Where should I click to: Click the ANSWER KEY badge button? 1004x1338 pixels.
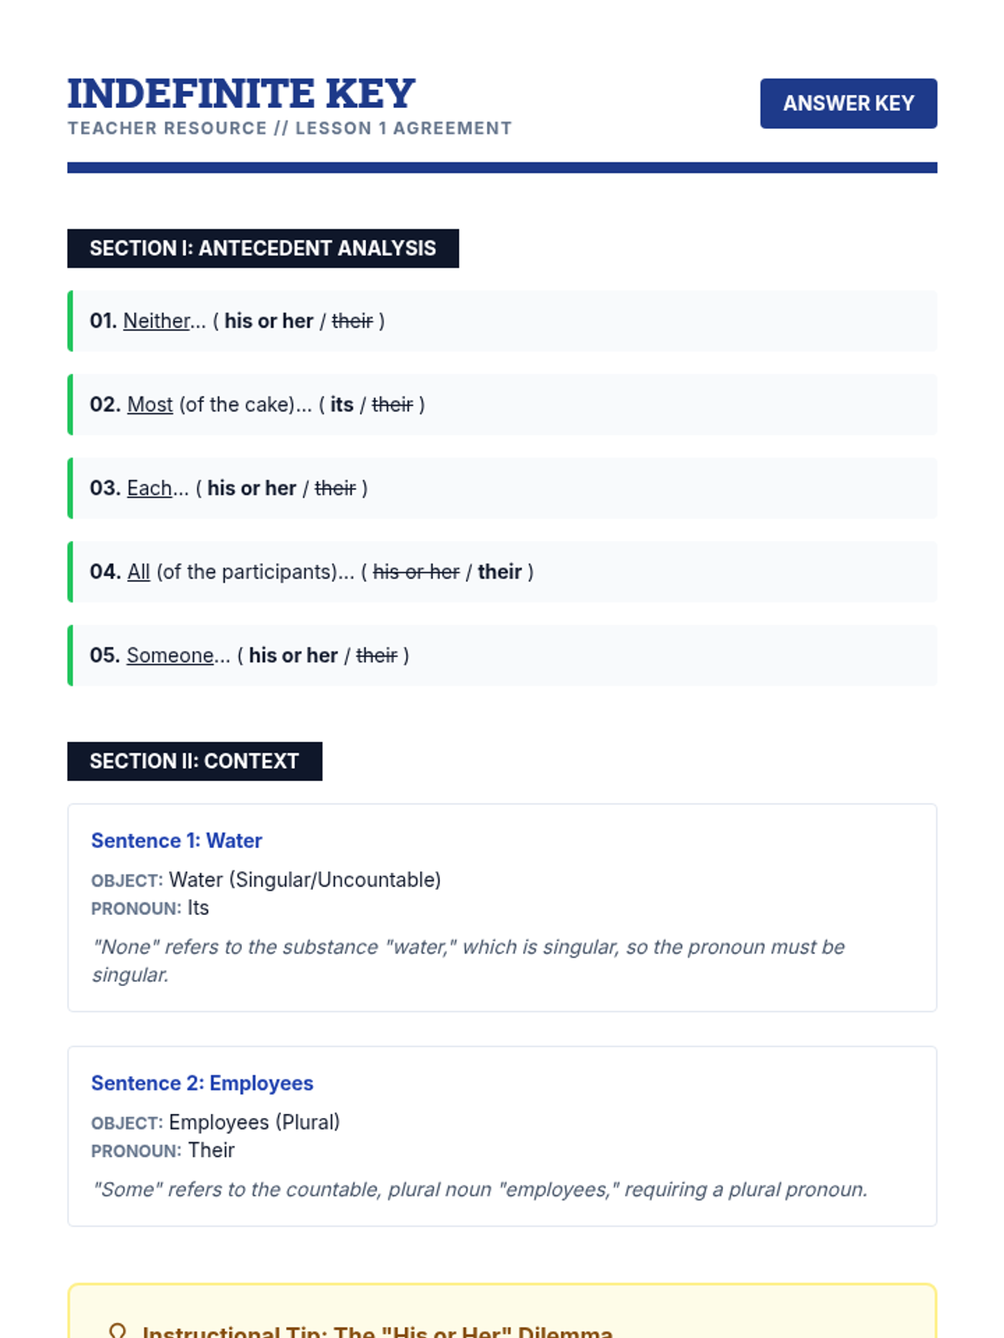(848, 104)
